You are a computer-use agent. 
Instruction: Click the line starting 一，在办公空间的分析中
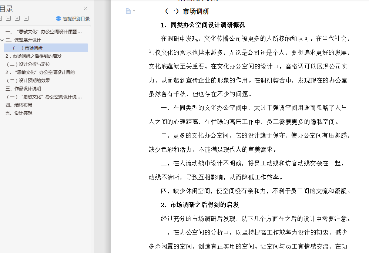coord(254,233)
